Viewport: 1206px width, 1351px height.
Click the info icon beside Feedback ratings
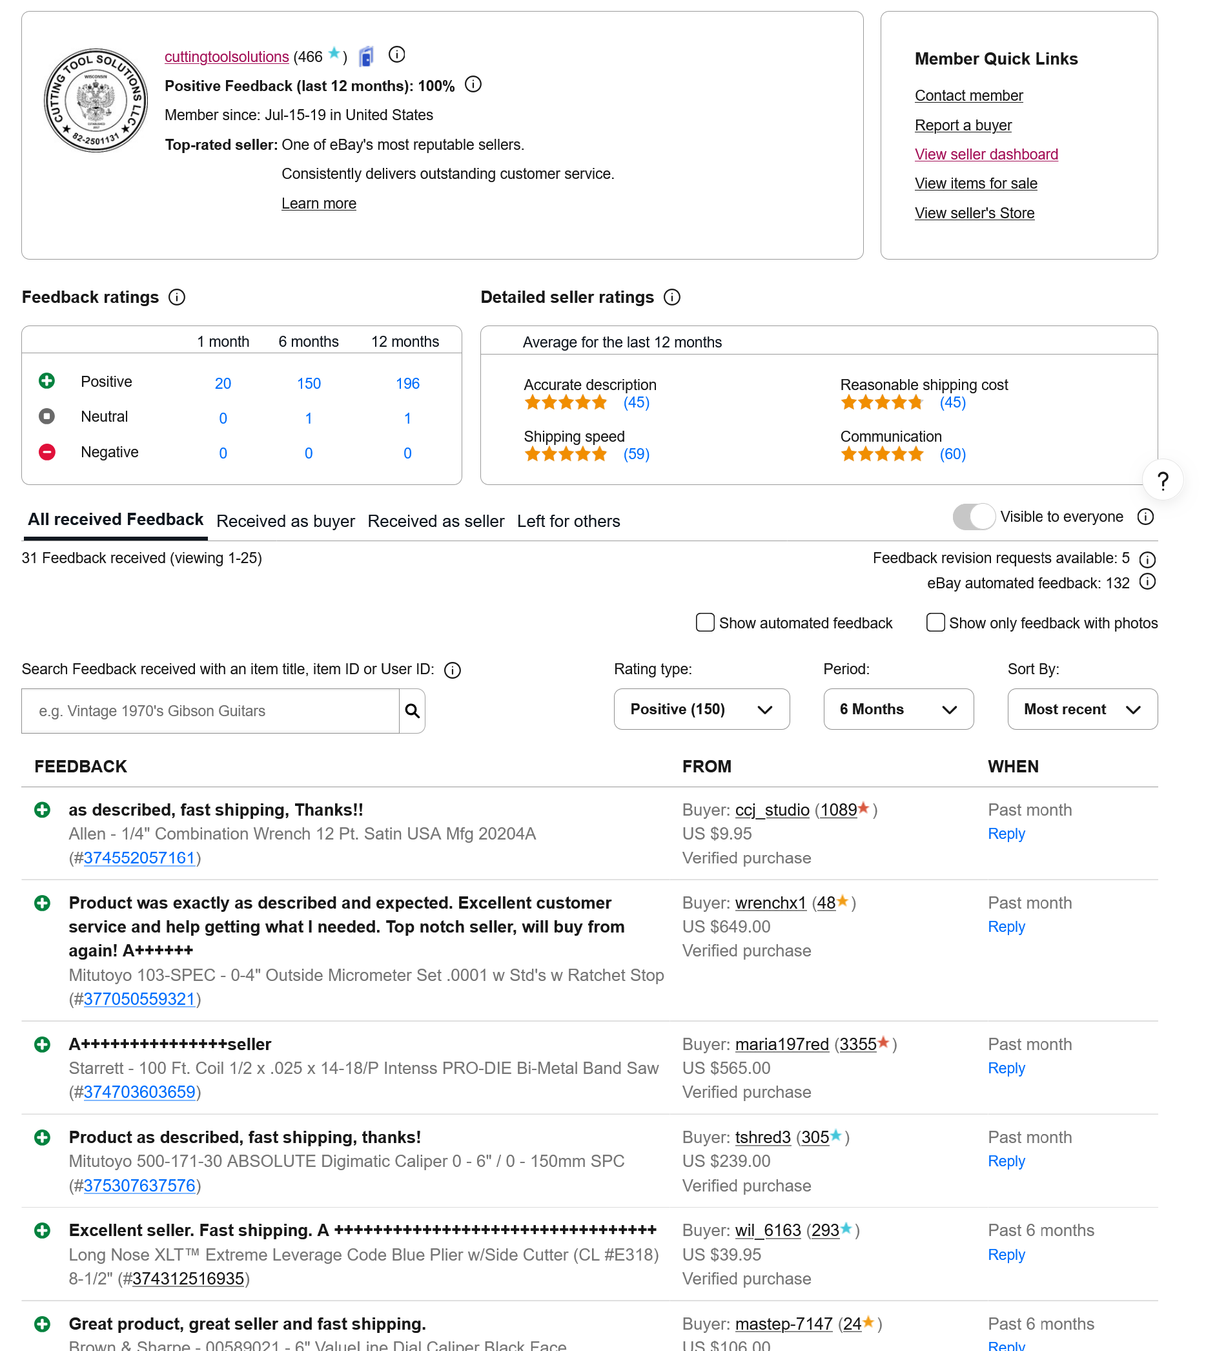[177, 297]
